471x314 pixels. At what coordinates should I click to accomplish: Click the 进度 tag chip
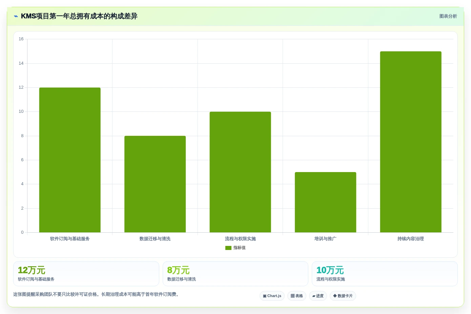318,296
